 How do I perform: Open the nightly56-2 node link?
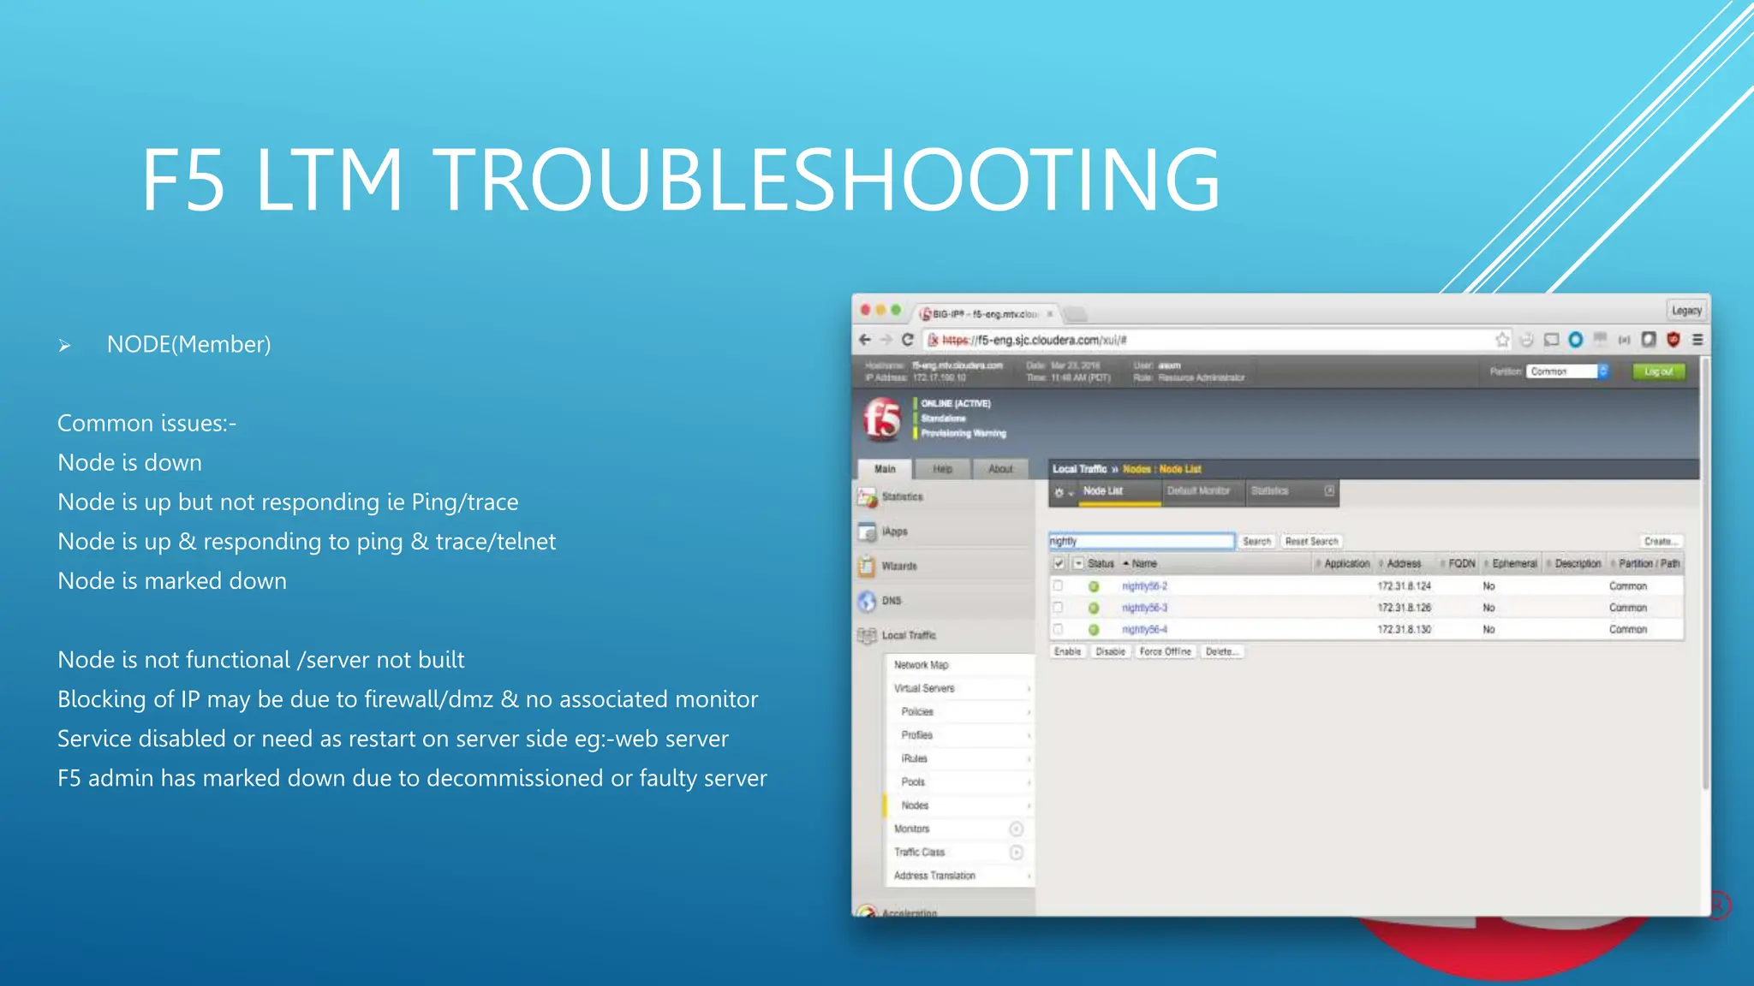[1144, 586]
